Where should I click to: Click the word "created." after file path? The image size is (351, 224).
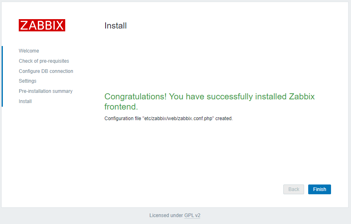pyautogui.click(x=224, y=119)
